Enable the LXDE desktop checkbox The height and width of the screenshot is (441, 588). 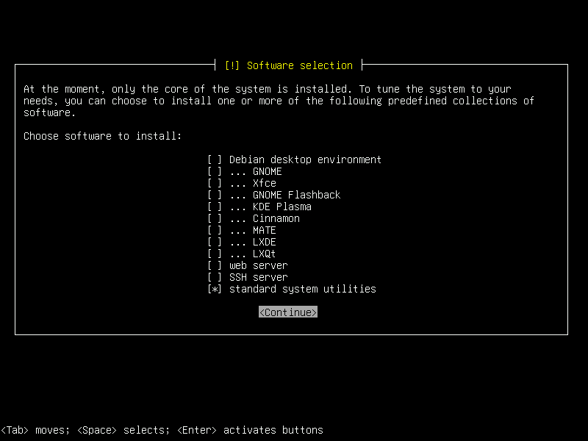pos(213,242)
